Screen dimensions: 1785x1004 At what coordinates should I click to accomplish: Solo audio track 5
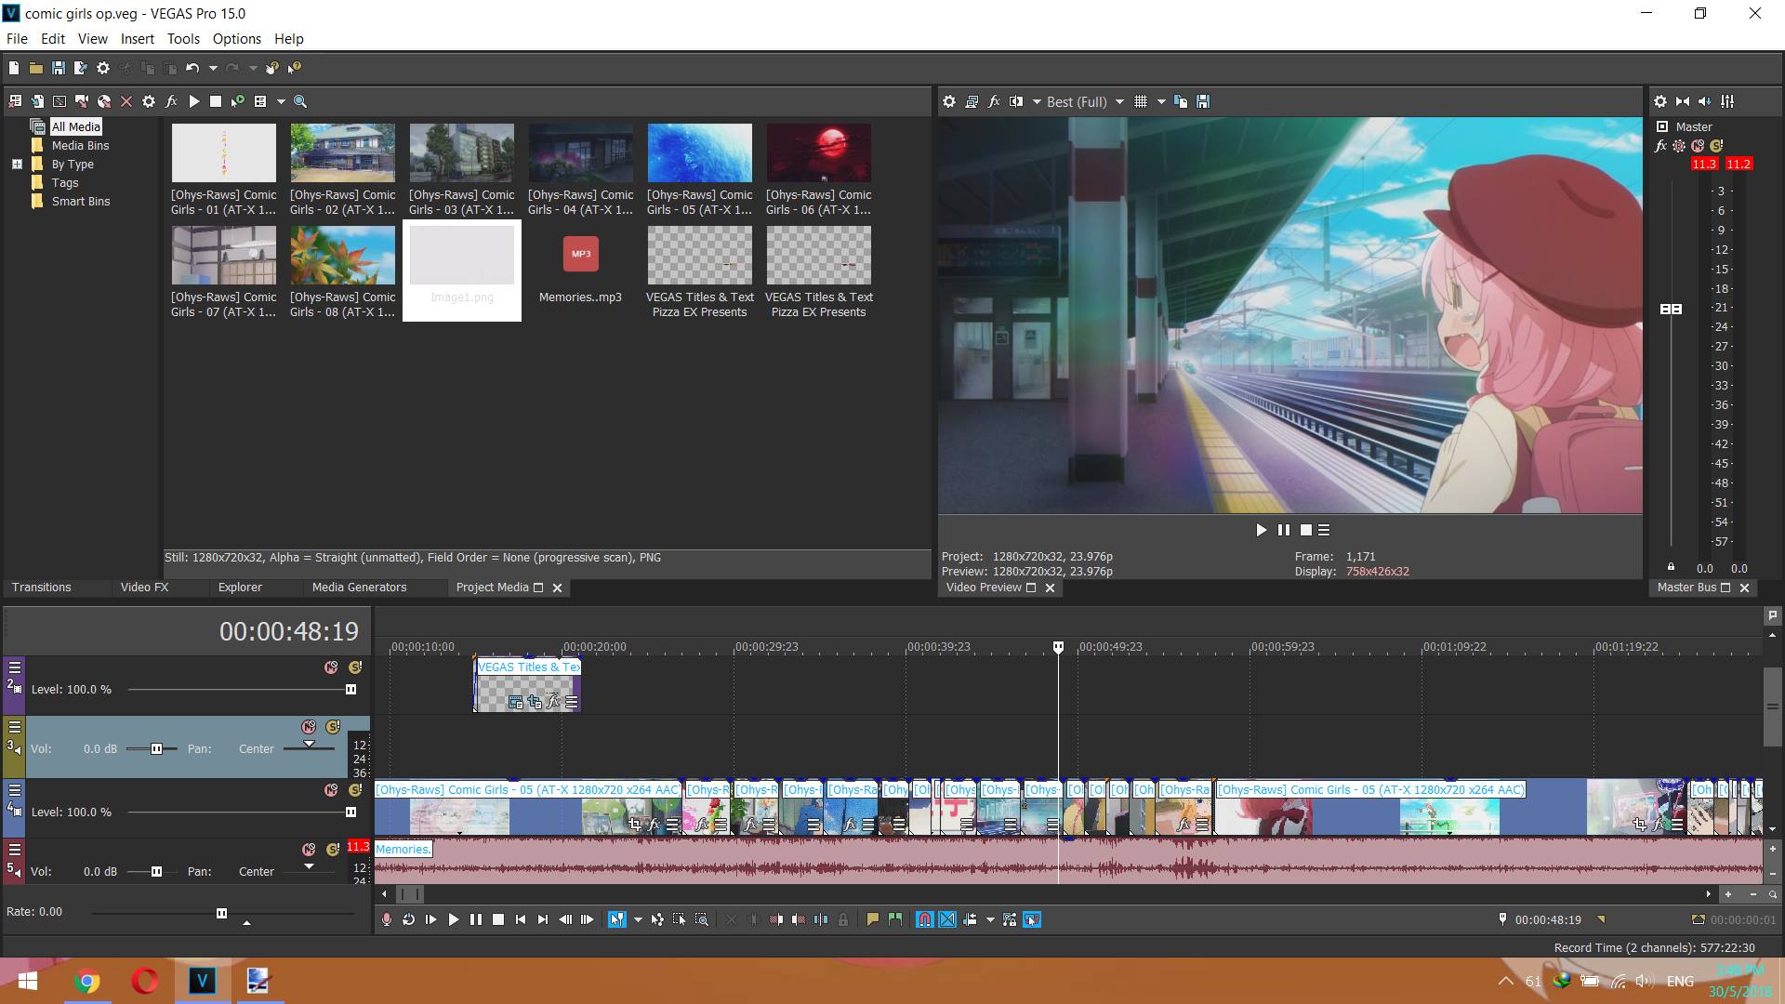pyautogui.click(x=333, y=850)
